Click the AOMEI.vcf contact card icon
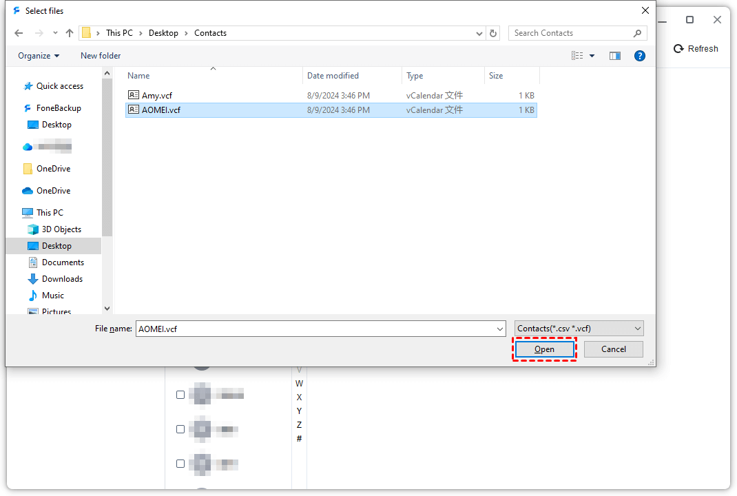737x496 pixels. pyautogui.click(x=134, y=110)
